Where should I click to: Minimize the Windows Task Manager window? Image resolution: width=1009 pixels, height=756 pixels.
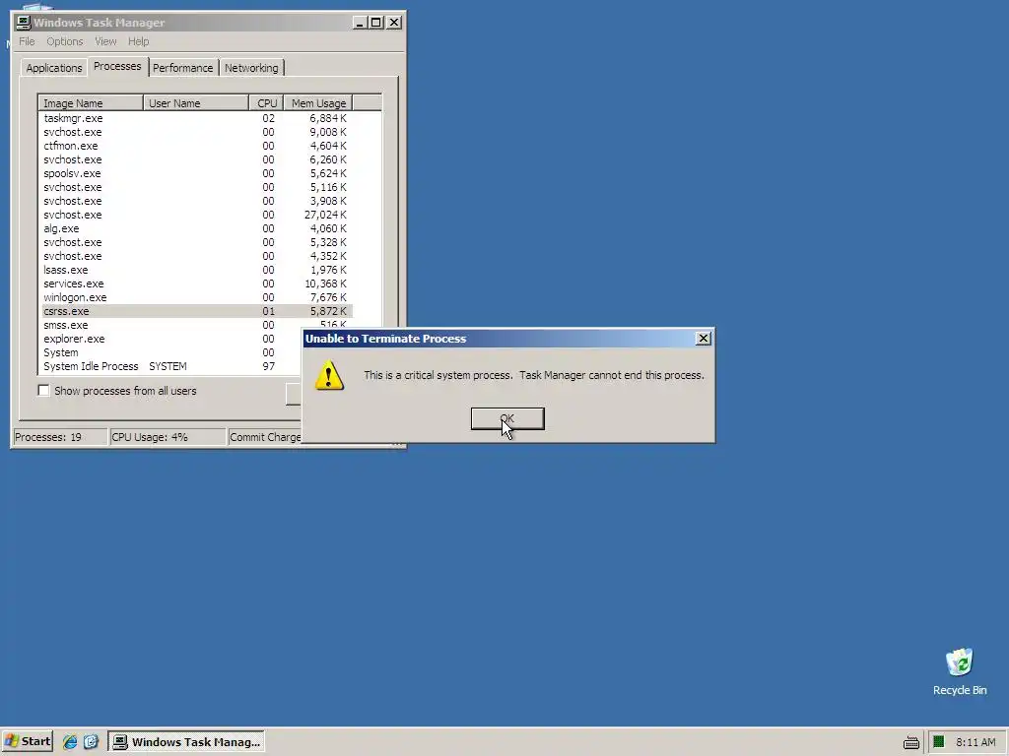point(361,23)
